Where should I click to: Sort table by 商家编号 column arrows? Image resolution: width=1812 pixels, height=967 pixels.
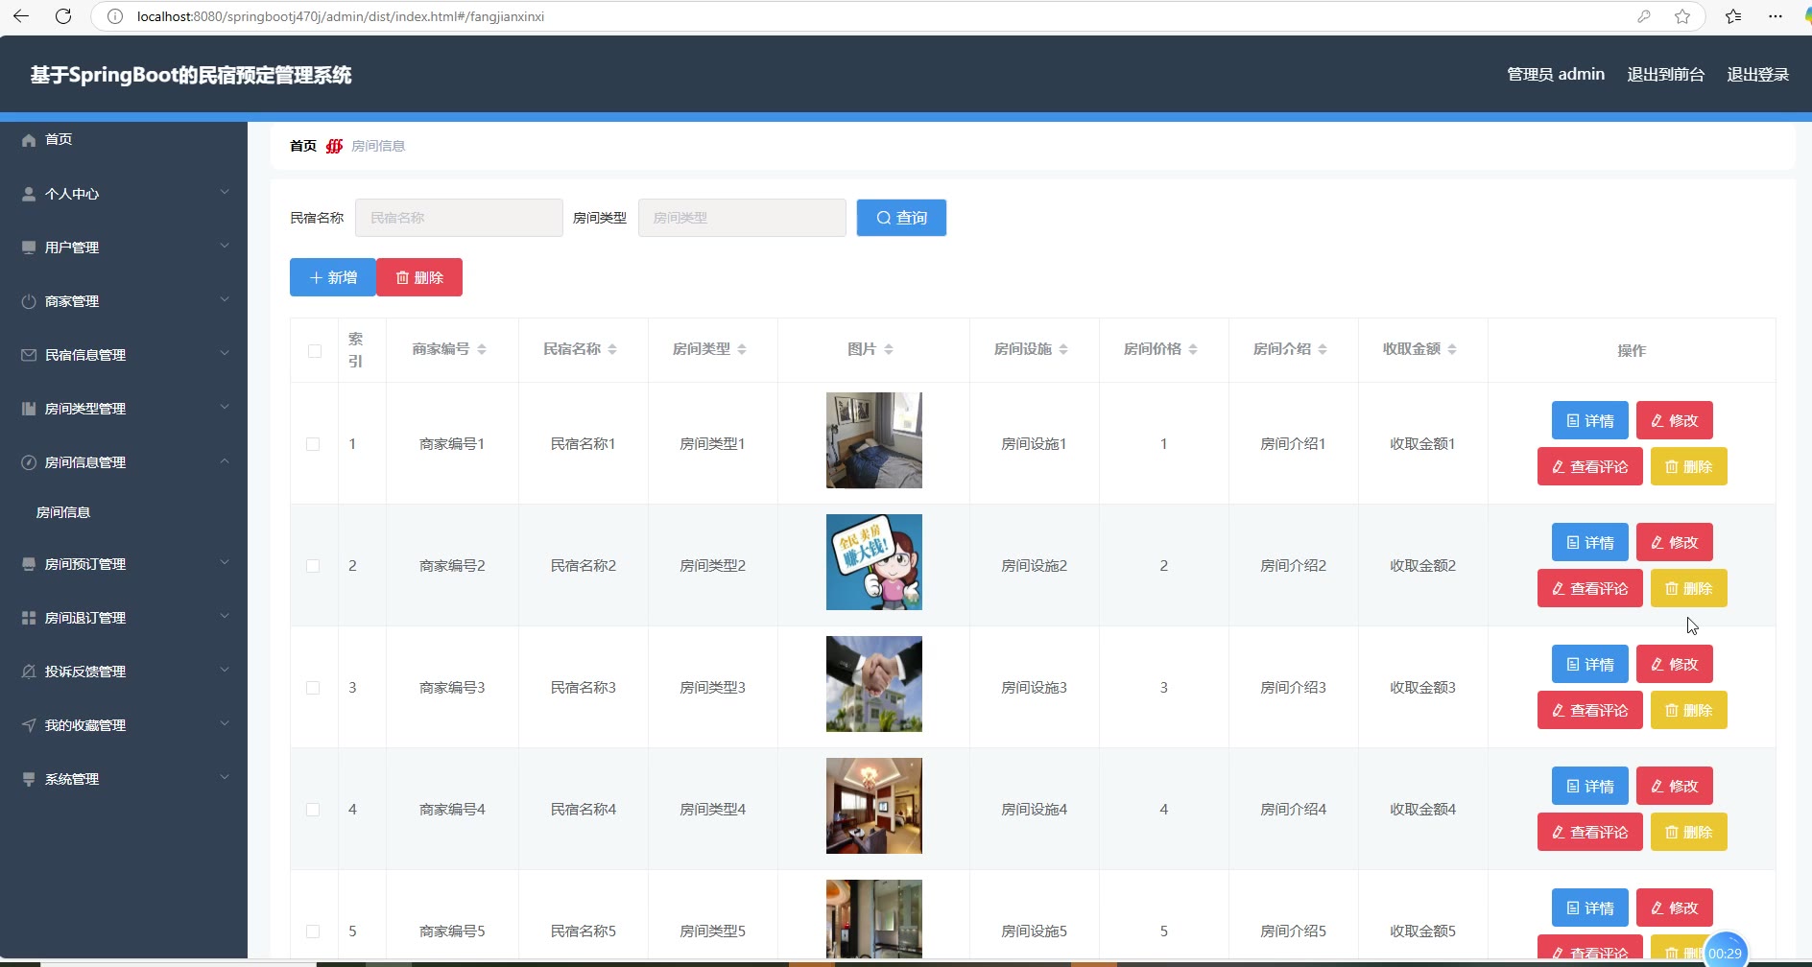(482, 349)
